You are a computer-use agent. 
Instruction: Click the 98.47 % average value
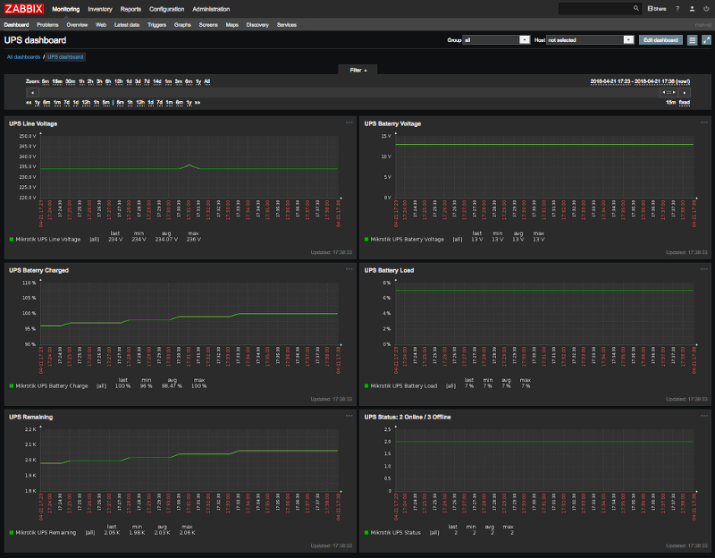[x=172, y=386]
